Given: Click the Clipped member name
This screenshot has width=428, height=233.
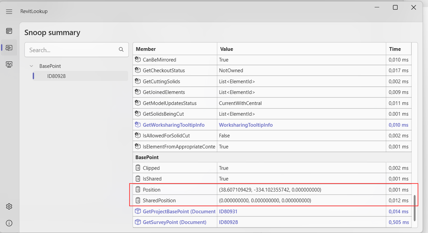Looking at the screenshot, I should (151, 168).
